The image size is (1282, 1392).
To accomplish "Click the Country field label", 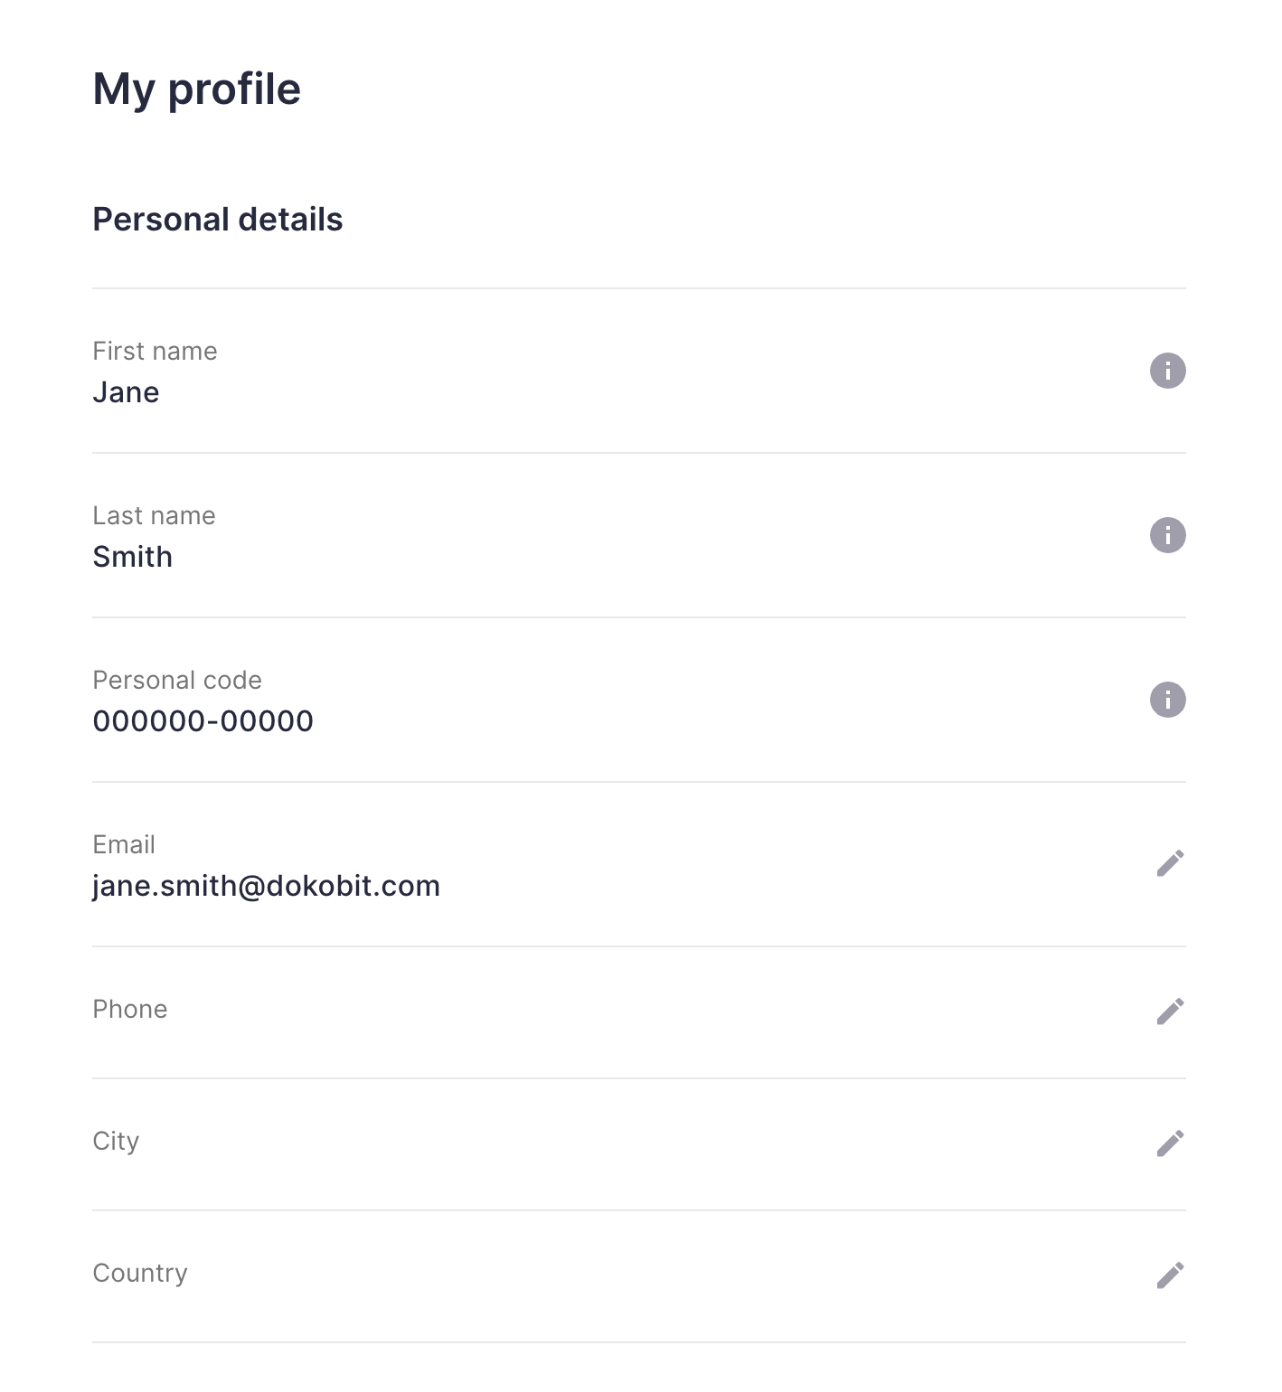I will coord(140,1273).
